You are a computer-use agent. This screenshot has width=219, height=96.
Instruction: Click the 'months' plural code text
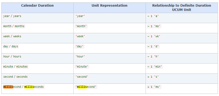click(20, 26)
